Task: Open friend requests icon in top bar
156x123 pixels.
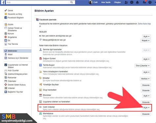Action: [126, 2]
